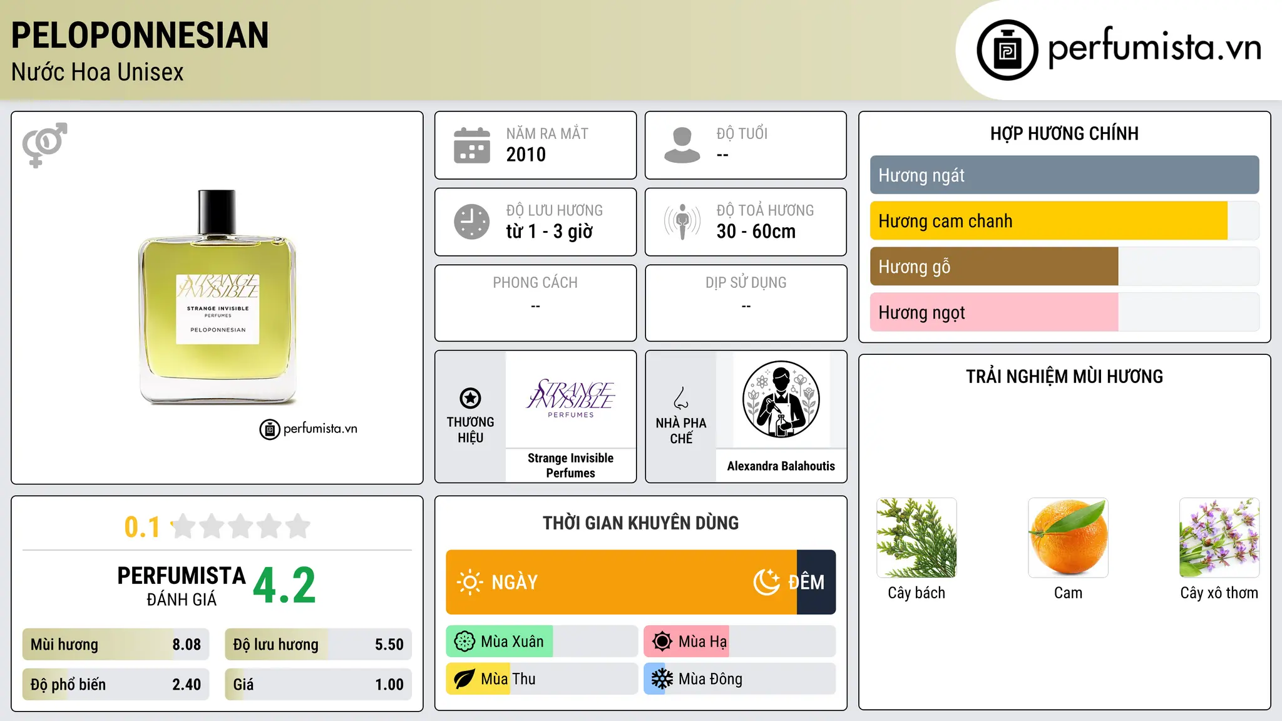Click the PELOPONNESIAN title heading

pyautogui.click(x=140, y=35)
